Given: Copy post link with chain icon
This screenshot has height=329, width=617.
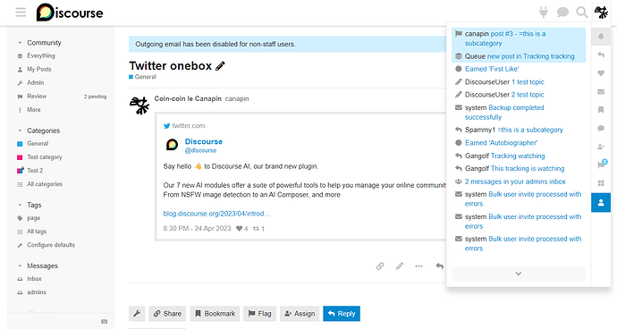Looking at the screenshot, I should point(380,266).
